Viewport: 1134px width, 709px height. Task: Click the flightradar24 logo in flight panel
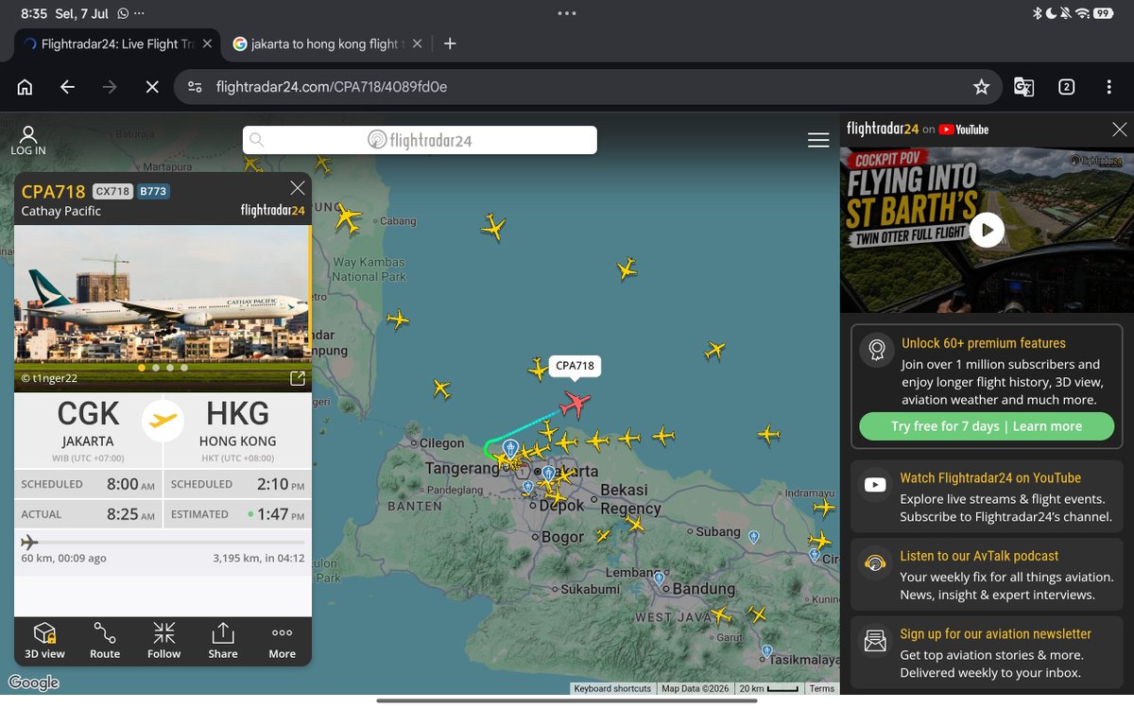pos(273,210)
